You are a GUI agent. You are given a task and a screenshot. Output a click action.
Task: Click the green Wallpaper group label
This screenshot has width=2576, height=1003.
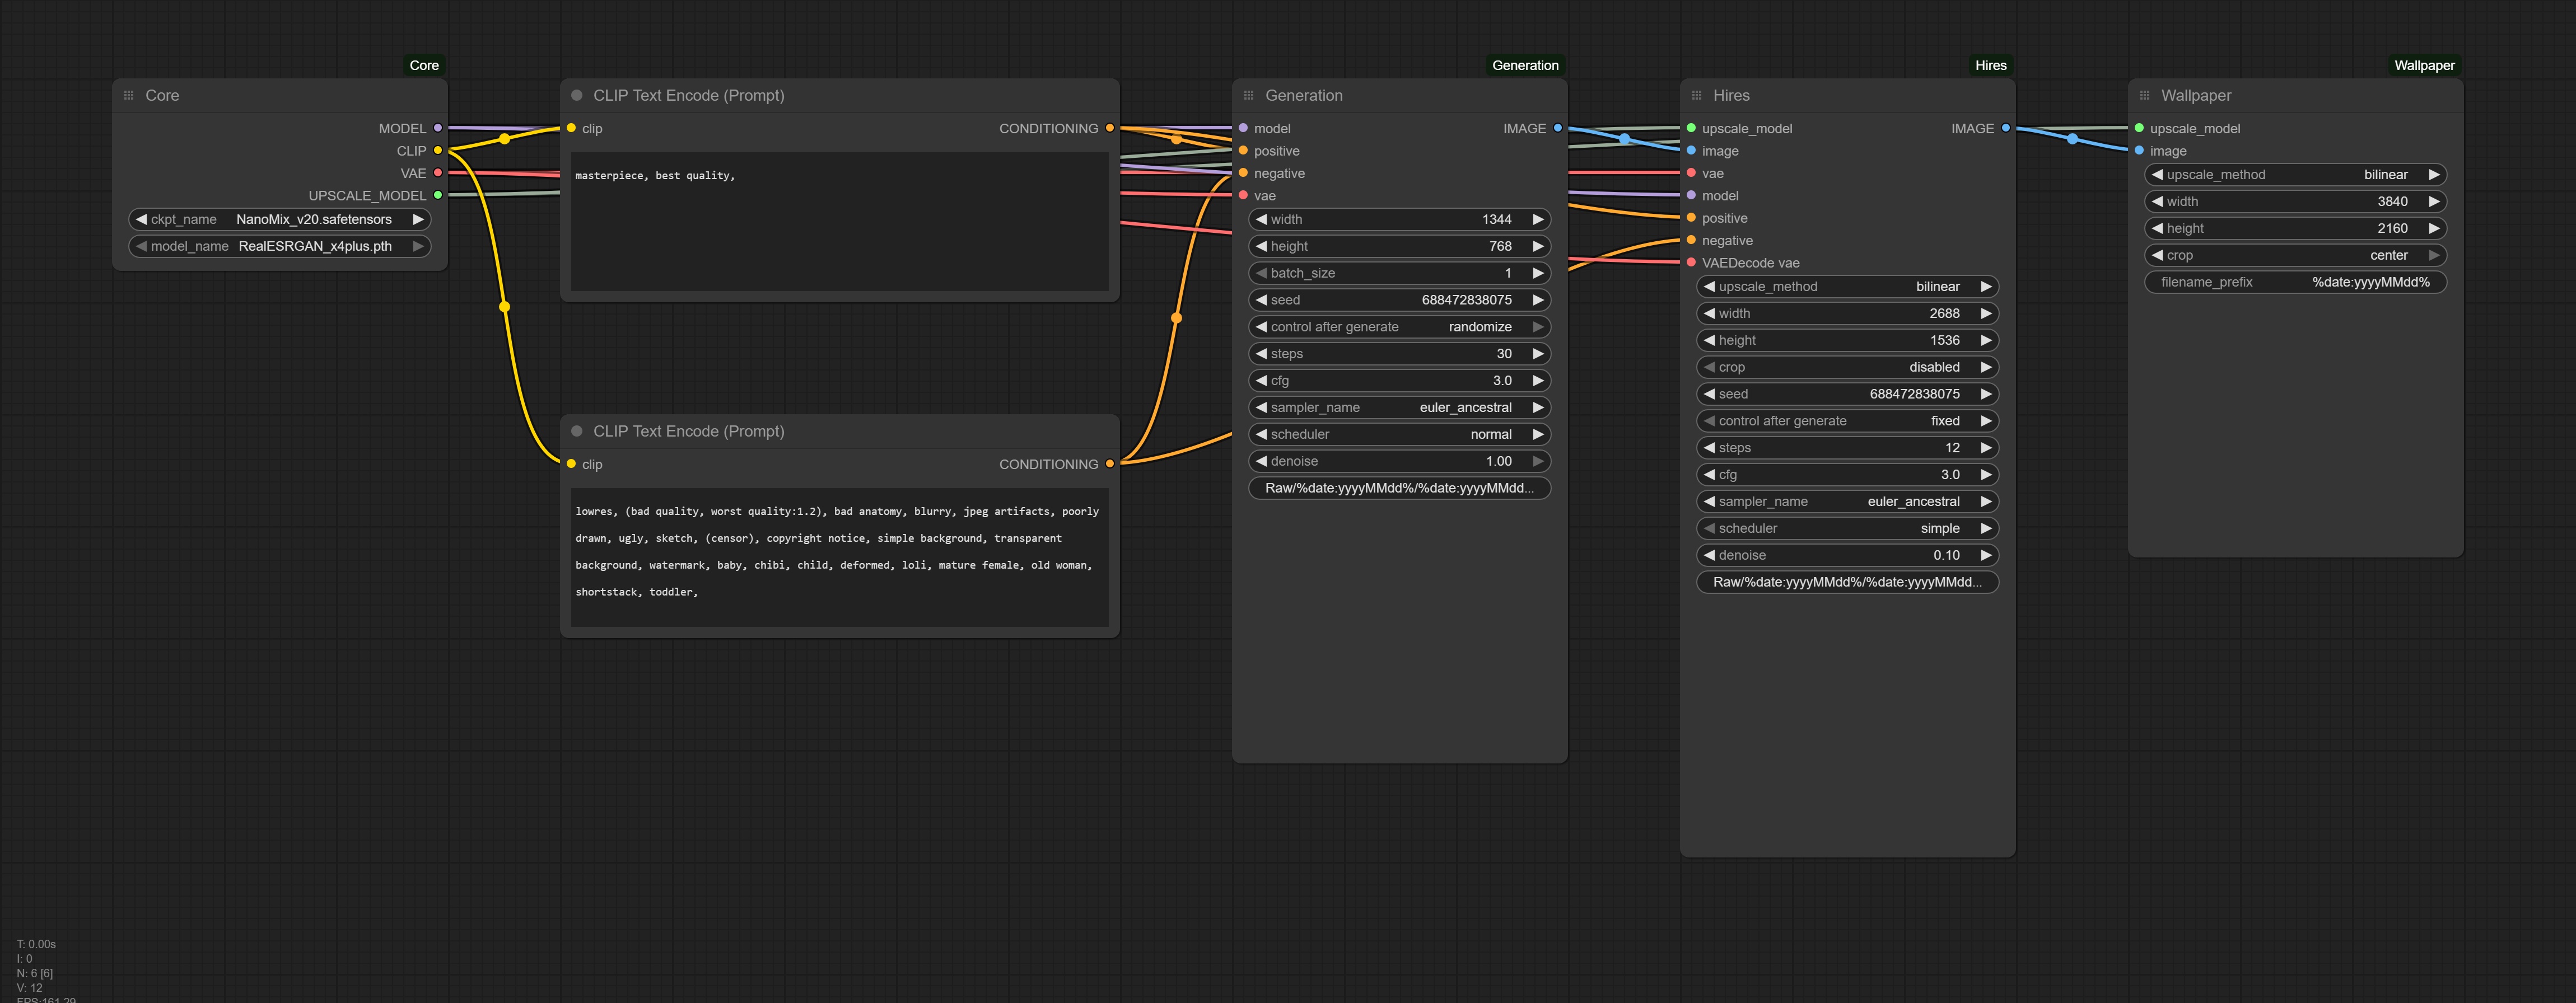click(2423, 65)
